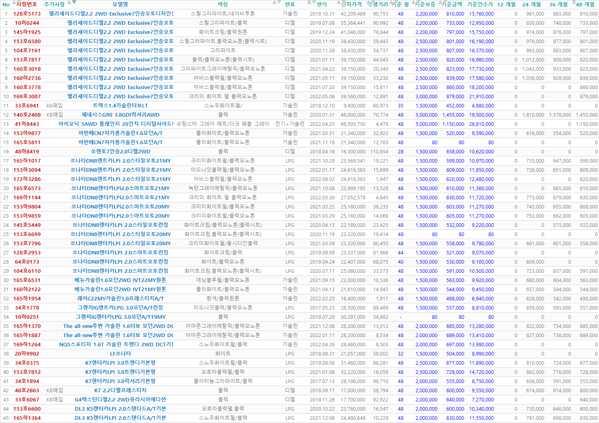This screenshot has width=599, height=423.
Task: Select plate number 48하8419
Action: [27, 151]
